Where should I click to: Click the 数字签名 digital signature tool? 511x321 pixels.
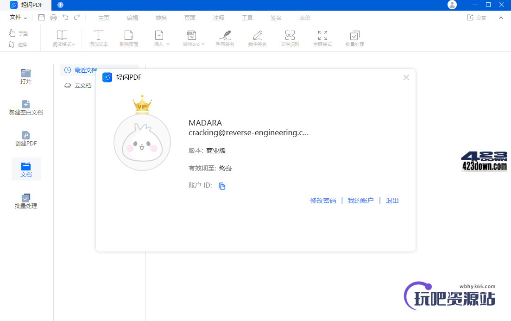coord(258,38)
